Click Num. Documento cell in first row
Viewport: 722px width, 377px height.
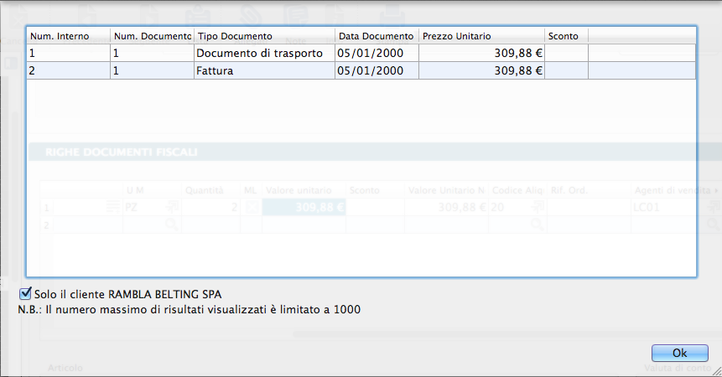click(x=152, y=53)
